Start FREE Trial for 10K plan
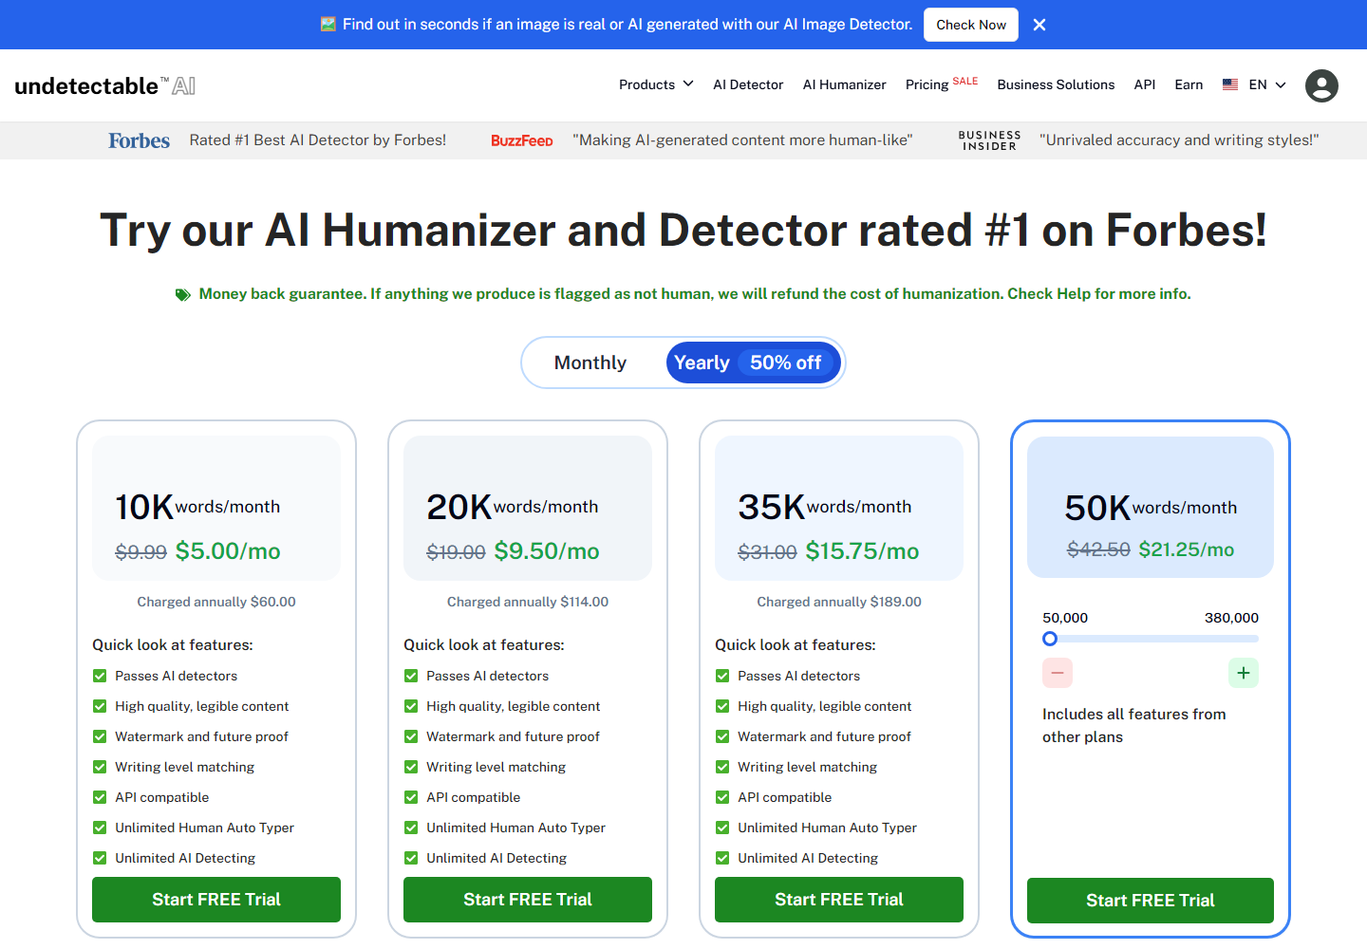 pos(216,900)
